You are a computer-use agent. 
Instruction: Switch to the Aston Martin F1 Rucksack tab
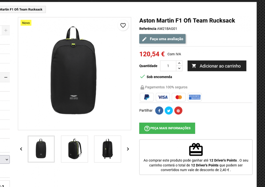coord(23,9)
